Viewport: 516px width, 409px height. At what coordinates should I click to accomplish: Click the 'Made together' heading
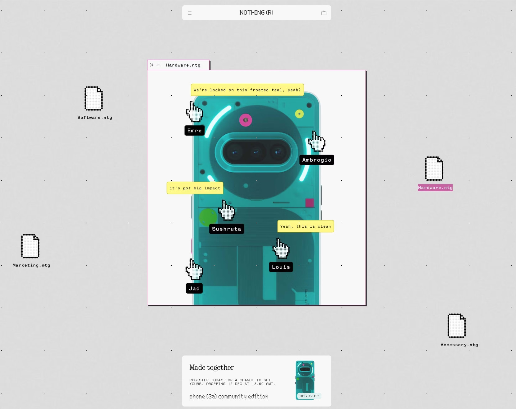point(211,367)
